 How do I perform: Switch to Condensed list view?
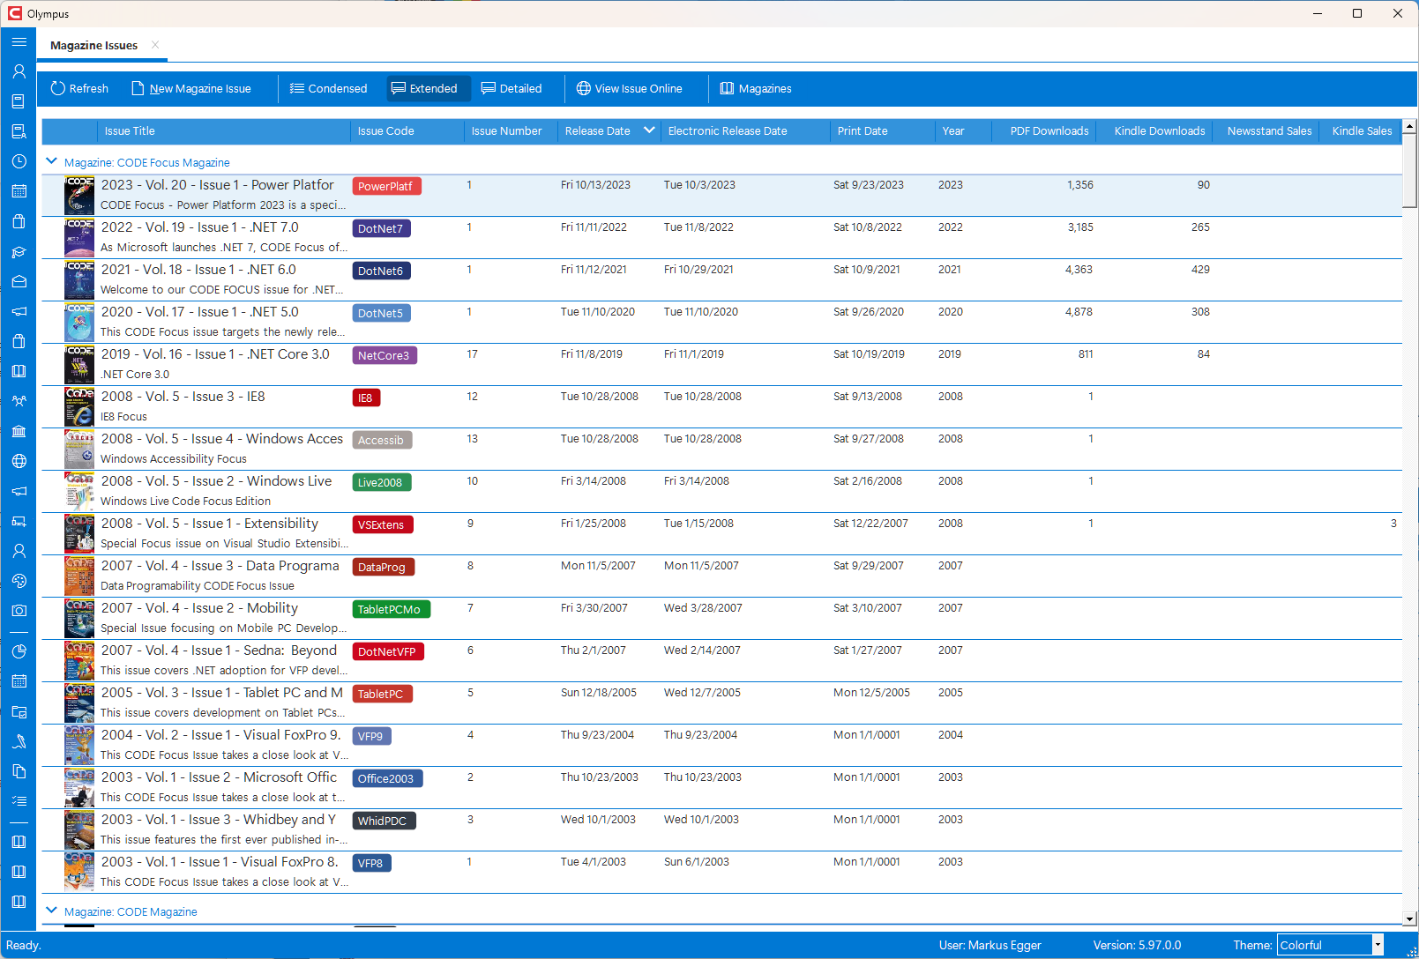coord(328,88)
